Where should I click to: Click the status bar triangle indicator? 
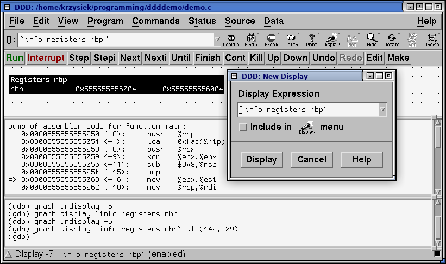click(8, 254)
